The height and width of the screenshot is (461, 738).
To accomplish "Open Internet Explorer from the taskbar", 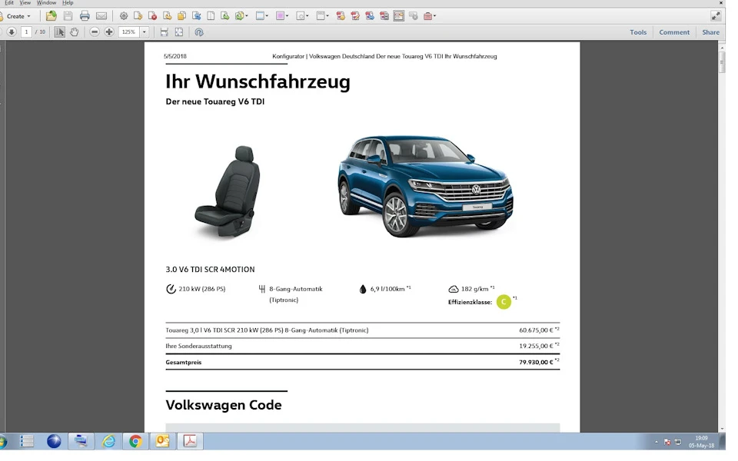I will coord(108,441).
